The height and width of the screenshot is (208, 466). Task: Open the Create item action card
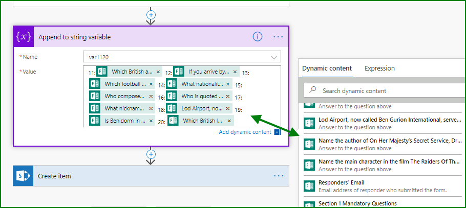151,176
